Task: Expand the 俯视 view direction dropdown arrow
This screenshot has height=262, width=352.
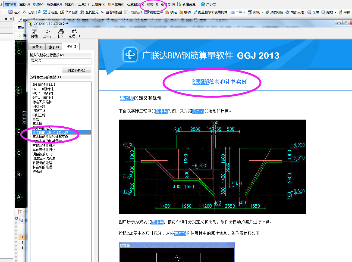Action: tap(262, 12)
